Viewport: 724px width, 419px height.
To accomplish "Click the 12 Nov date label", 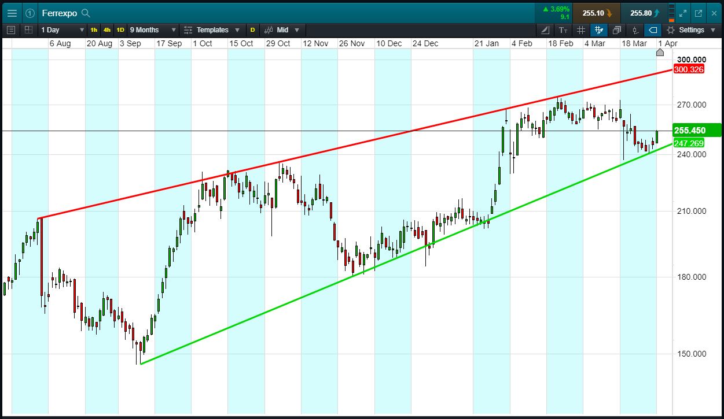I will [x=315, y=43].
